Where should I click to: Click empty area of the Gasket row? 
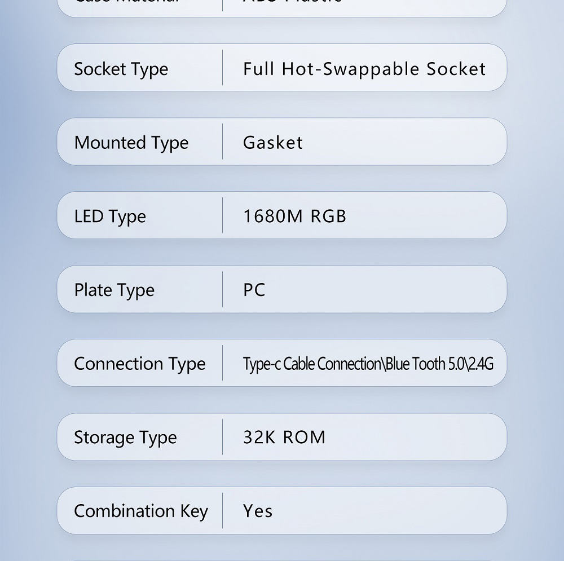(x=403, y=142)
